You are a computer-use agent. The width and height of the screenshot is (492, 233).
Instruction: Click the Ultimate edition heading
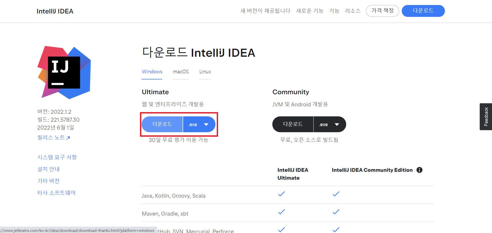point(155,92)
